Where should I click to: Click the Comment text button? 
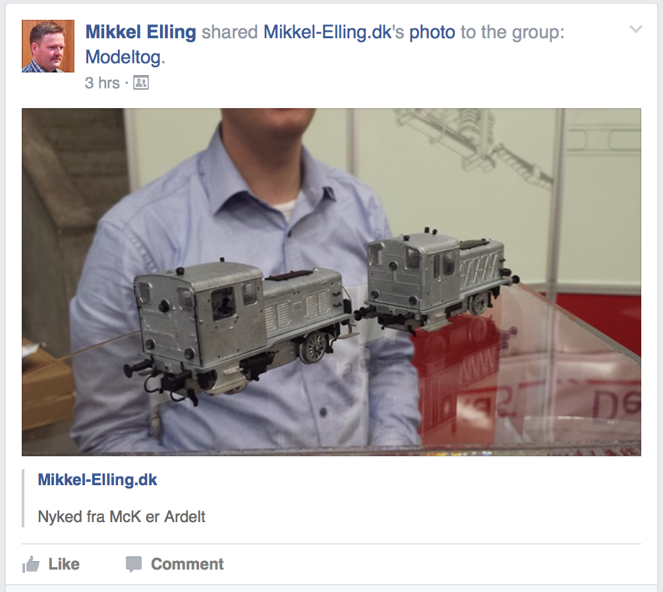187,564
